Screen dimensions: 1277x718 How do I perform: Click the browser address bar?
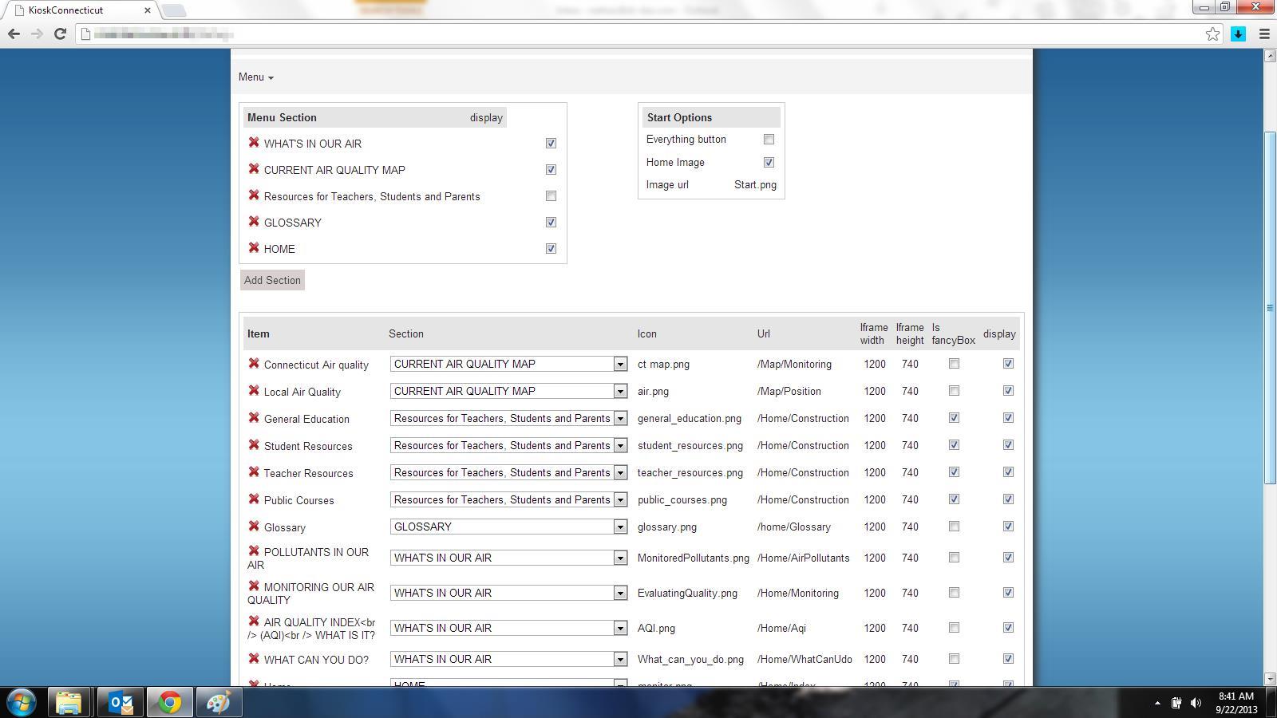tap(638, 34)
